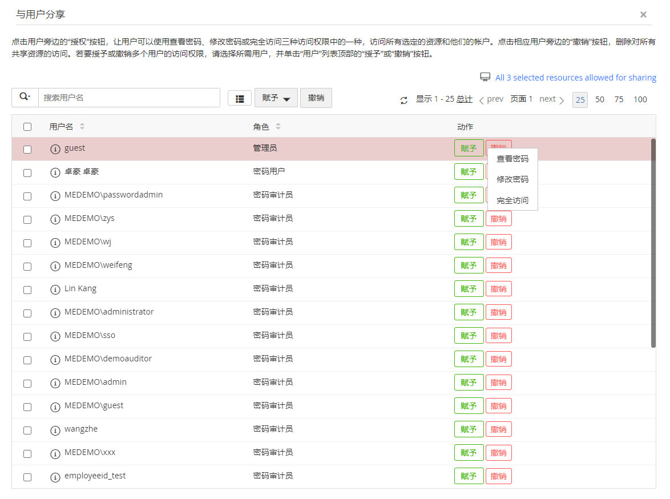Click info icon beside MEDEMO\wj

pyautogui.click(x=55, y=243)
